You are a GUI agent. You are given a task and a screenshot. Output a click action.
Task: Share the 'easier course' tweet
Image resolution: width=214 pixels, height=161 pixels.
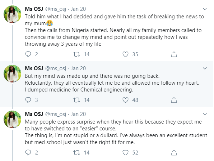174,152
